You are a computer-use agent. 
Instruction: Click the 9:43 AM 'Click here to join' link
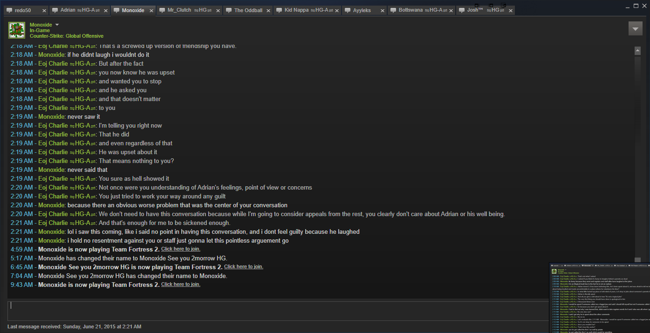pos(181,285)
